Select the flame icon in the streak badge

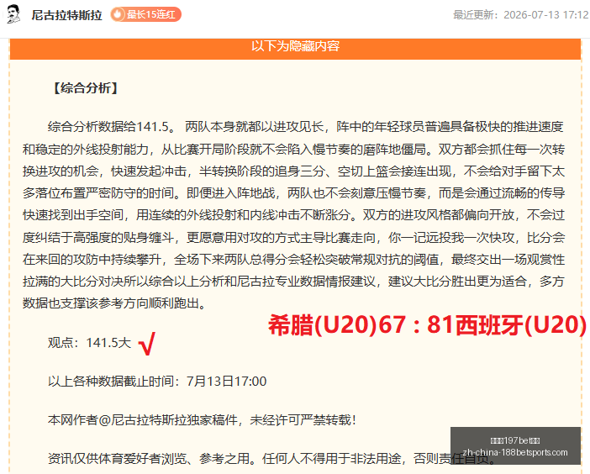(x=118, y=14)
